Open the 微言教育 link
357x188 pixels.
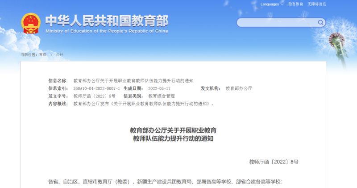(x=295, y=4)
